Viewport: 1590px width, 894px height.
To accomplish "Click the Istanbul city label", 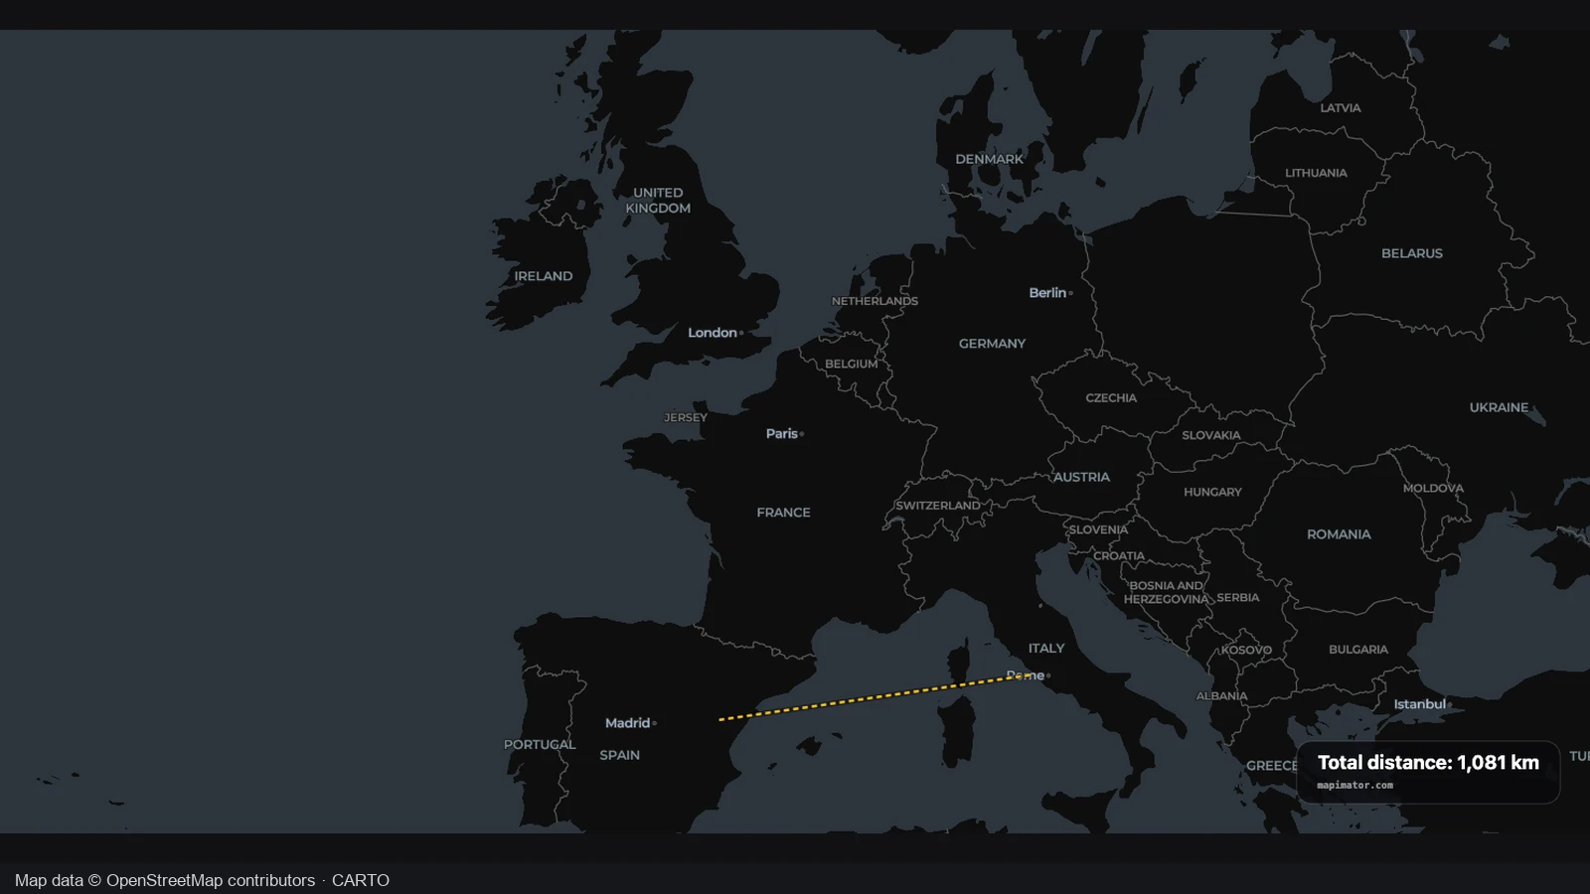I will click(1419, 704).
